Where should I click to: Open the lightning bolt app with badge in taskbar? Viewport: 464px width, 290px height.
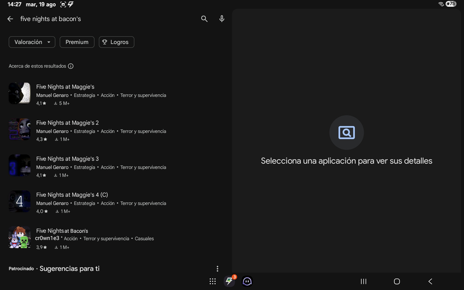click(230, 281)
